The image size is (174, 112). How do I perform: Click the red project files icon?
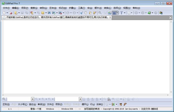pyautogui.click(x=32, y=13)
